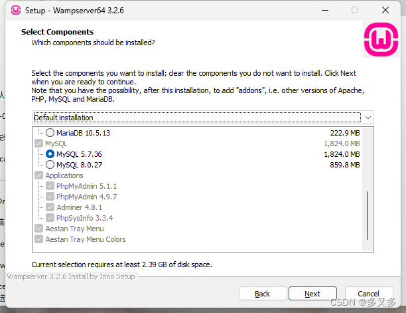This screenshot has height=313, width=406.
Task: Click the MariaDB 10.5.13 label text
Action: (83, 133)
